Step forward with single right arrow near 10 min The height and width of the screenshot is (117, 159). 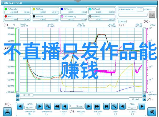[x=89, y=106]
